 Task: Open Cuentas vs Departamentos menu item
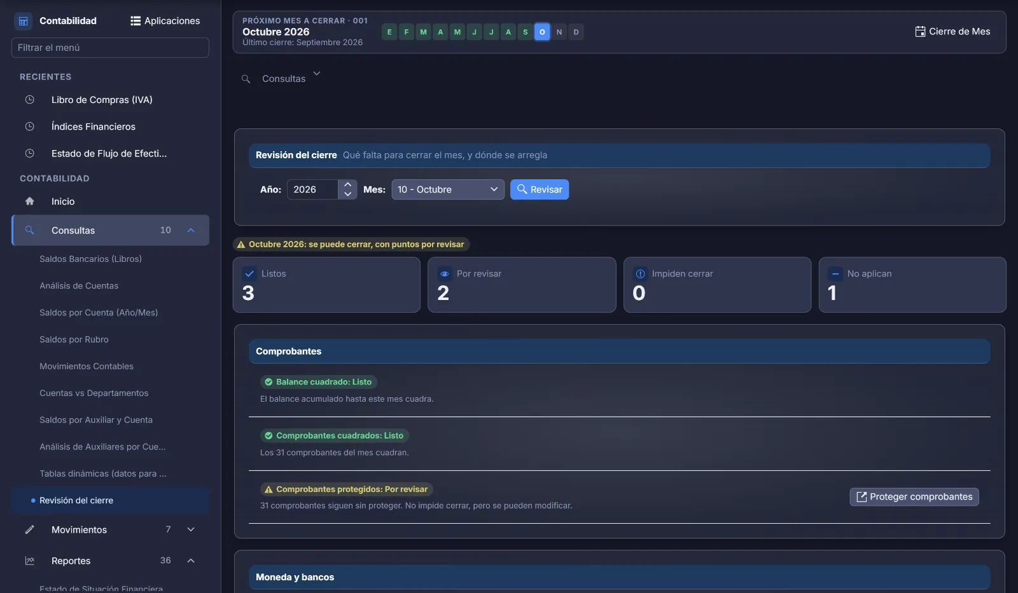[94, 393]
